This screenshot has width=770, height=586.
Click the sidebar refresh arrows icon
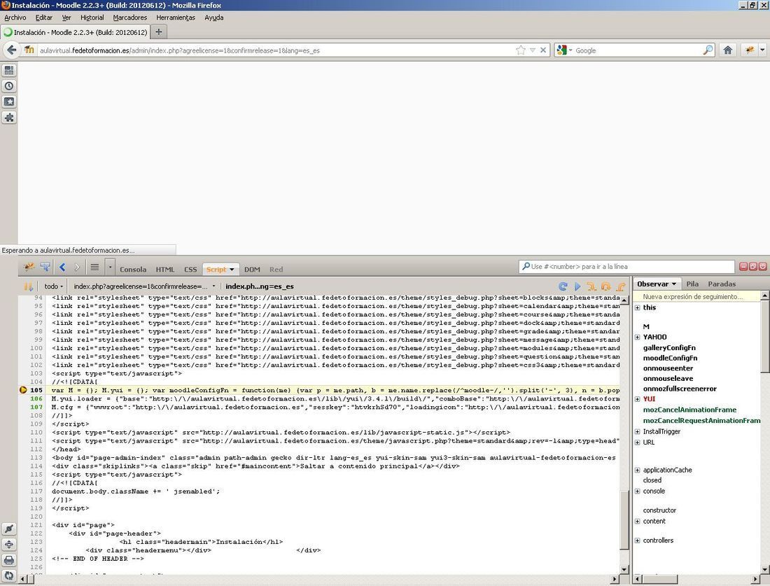9,575
